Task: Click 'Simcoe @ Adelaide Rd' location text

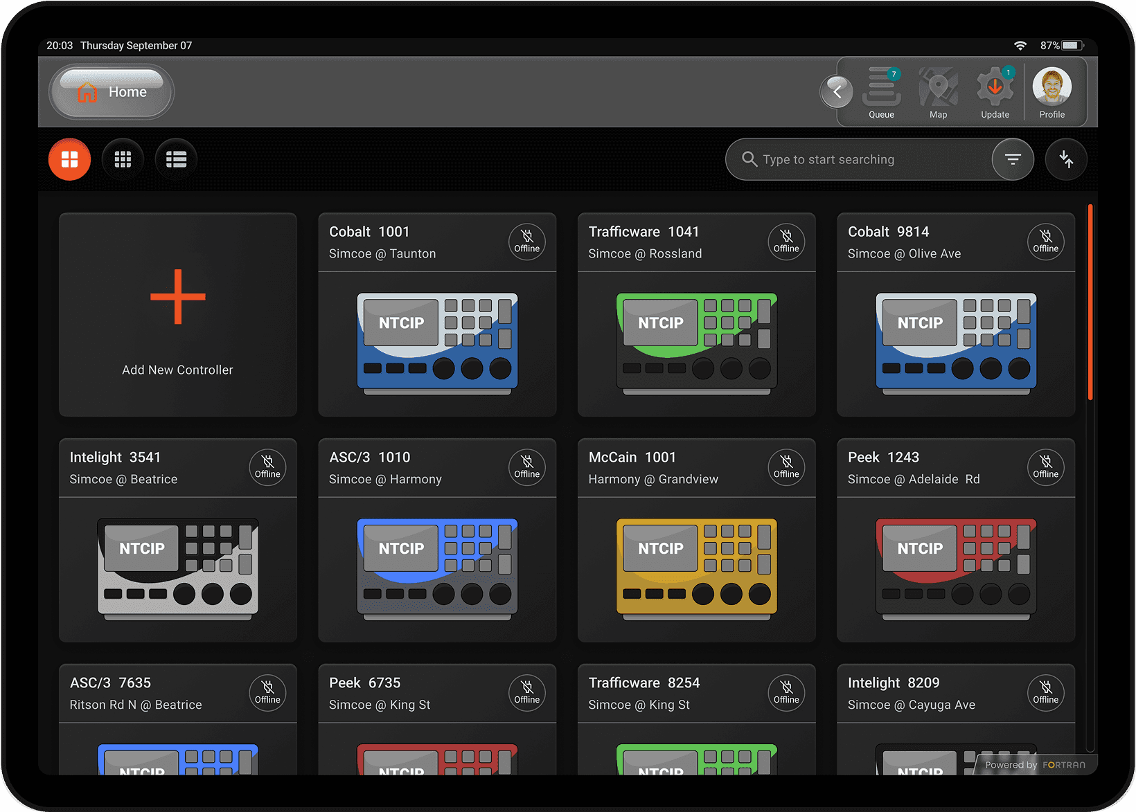Action: click(x=914, y=479)
